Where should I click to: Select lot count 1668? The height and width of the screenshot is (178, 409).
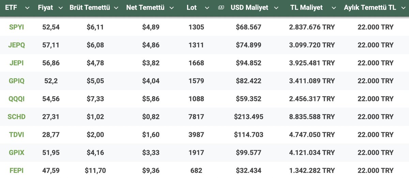coord(196,63)
